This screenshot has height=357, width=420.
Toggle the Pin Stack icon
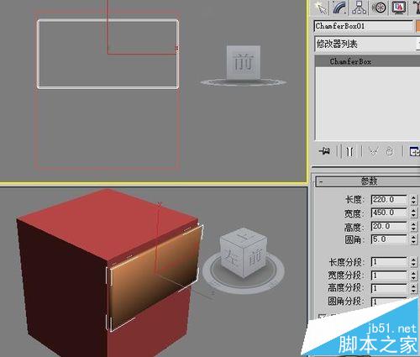324,151
